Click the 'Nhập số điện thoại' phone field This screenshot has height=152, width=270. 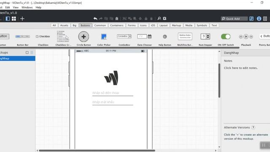[113, 93]
